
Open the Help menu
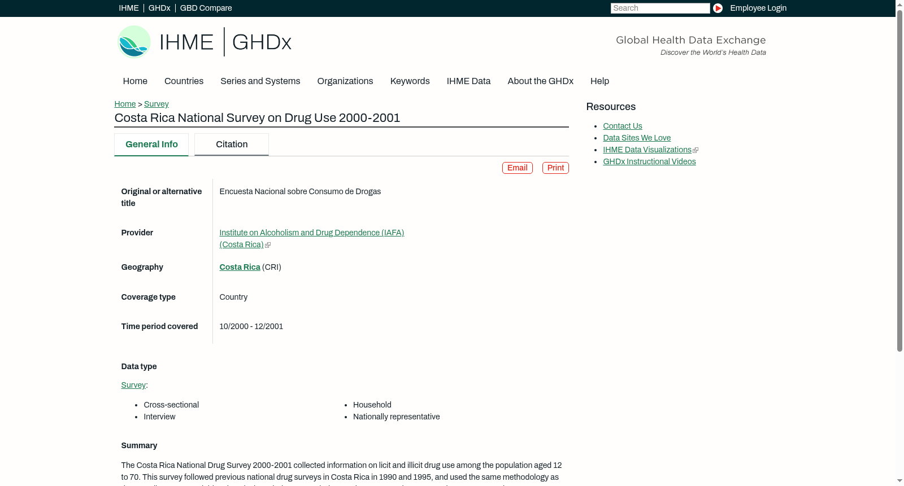coord(599,81)
